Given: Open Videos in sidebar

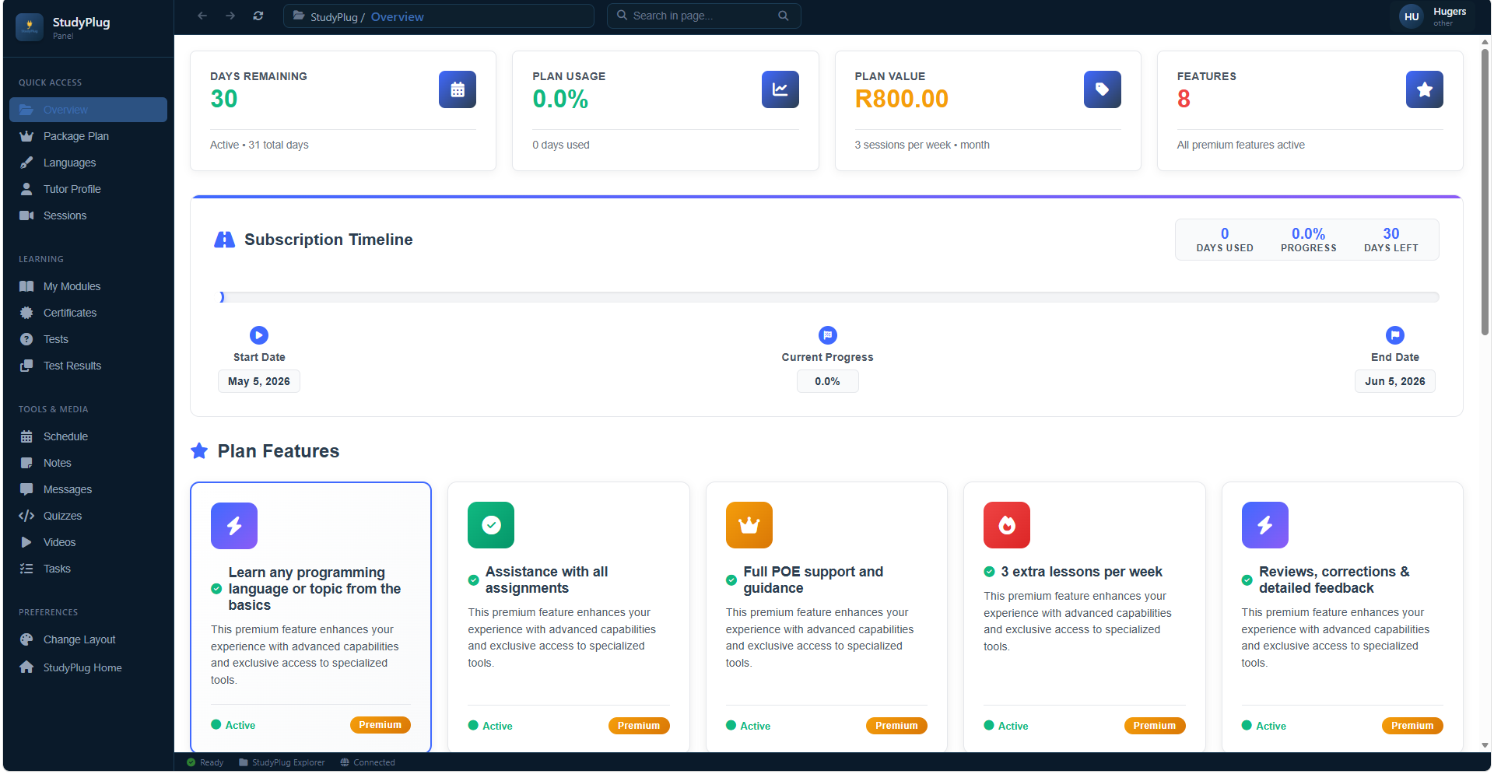Looking at the screenshot, I should point(88,542).
